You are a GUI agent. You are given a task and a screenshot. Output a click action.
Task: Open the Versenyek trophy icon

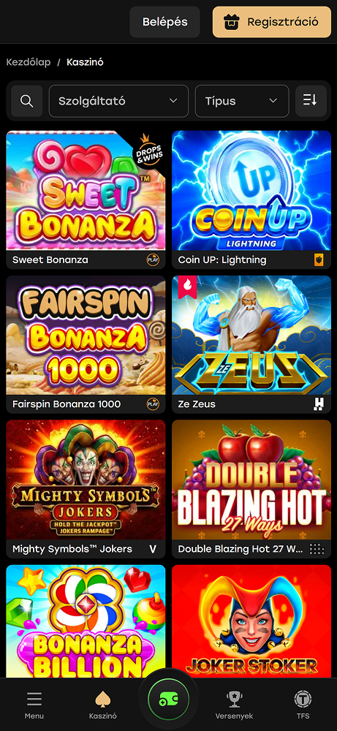(234, 700)
